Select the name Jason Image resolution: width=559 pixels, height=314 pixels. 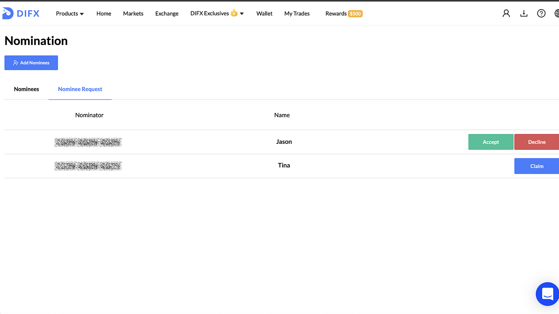pyautogui.click(x=284, y=142)
